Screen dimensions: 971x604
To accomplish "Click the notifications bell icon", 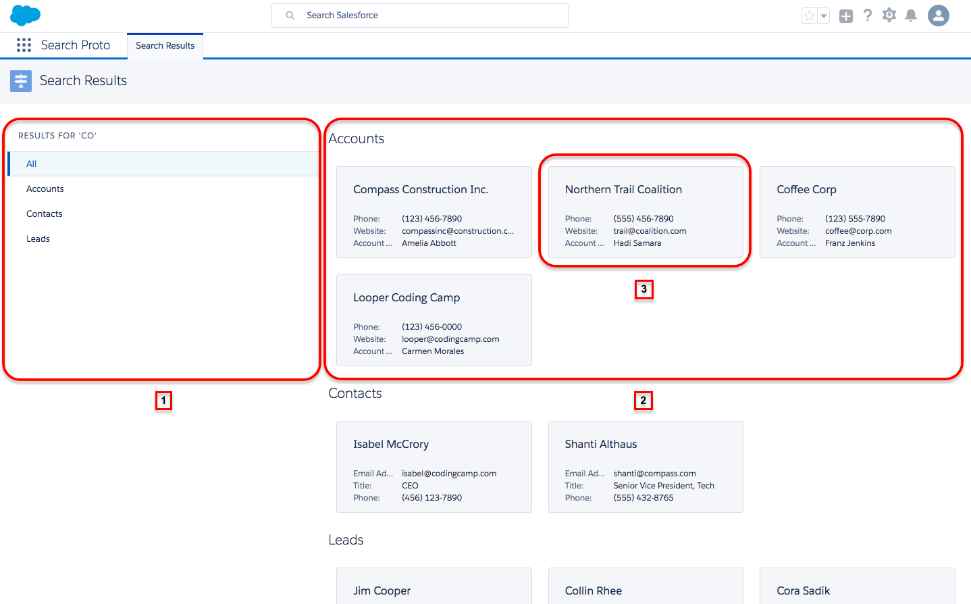I will tap(911, 15).
